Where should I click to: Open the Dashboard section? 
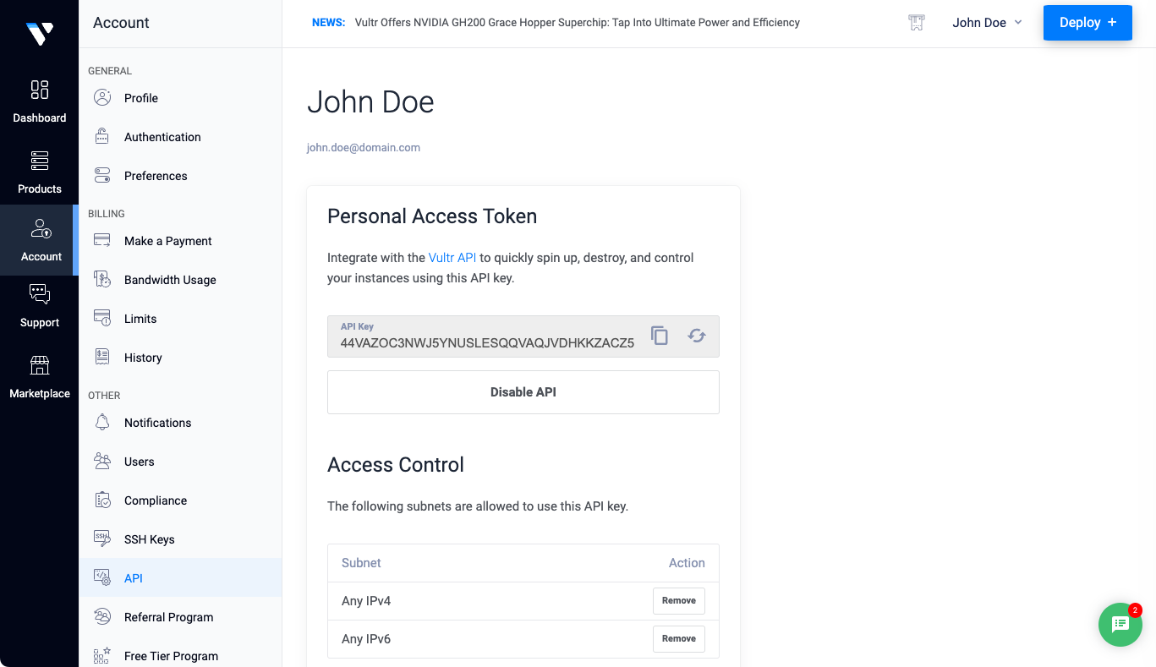39,101
